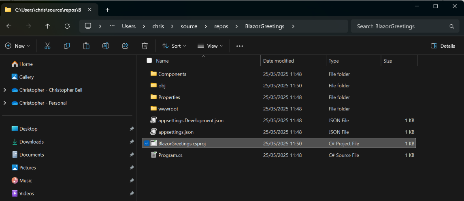The image size is (464, 201).
Task: Click the Rename icon in toolbar
Action: [x=106, y=46]
